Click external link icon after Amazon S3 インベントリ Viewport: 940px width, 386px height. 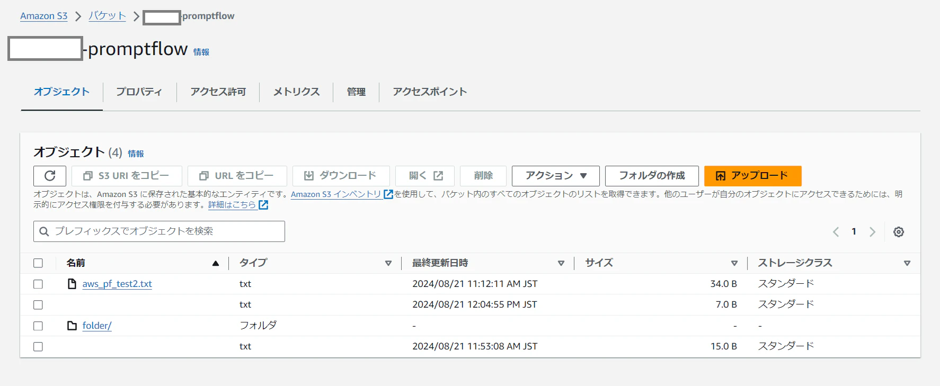click(x=388, y=194)
